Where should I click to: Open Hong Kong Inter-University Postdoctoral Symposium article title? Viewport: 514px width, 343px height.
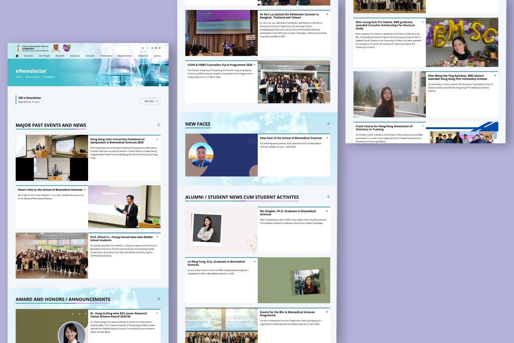(x=117, y=141)
